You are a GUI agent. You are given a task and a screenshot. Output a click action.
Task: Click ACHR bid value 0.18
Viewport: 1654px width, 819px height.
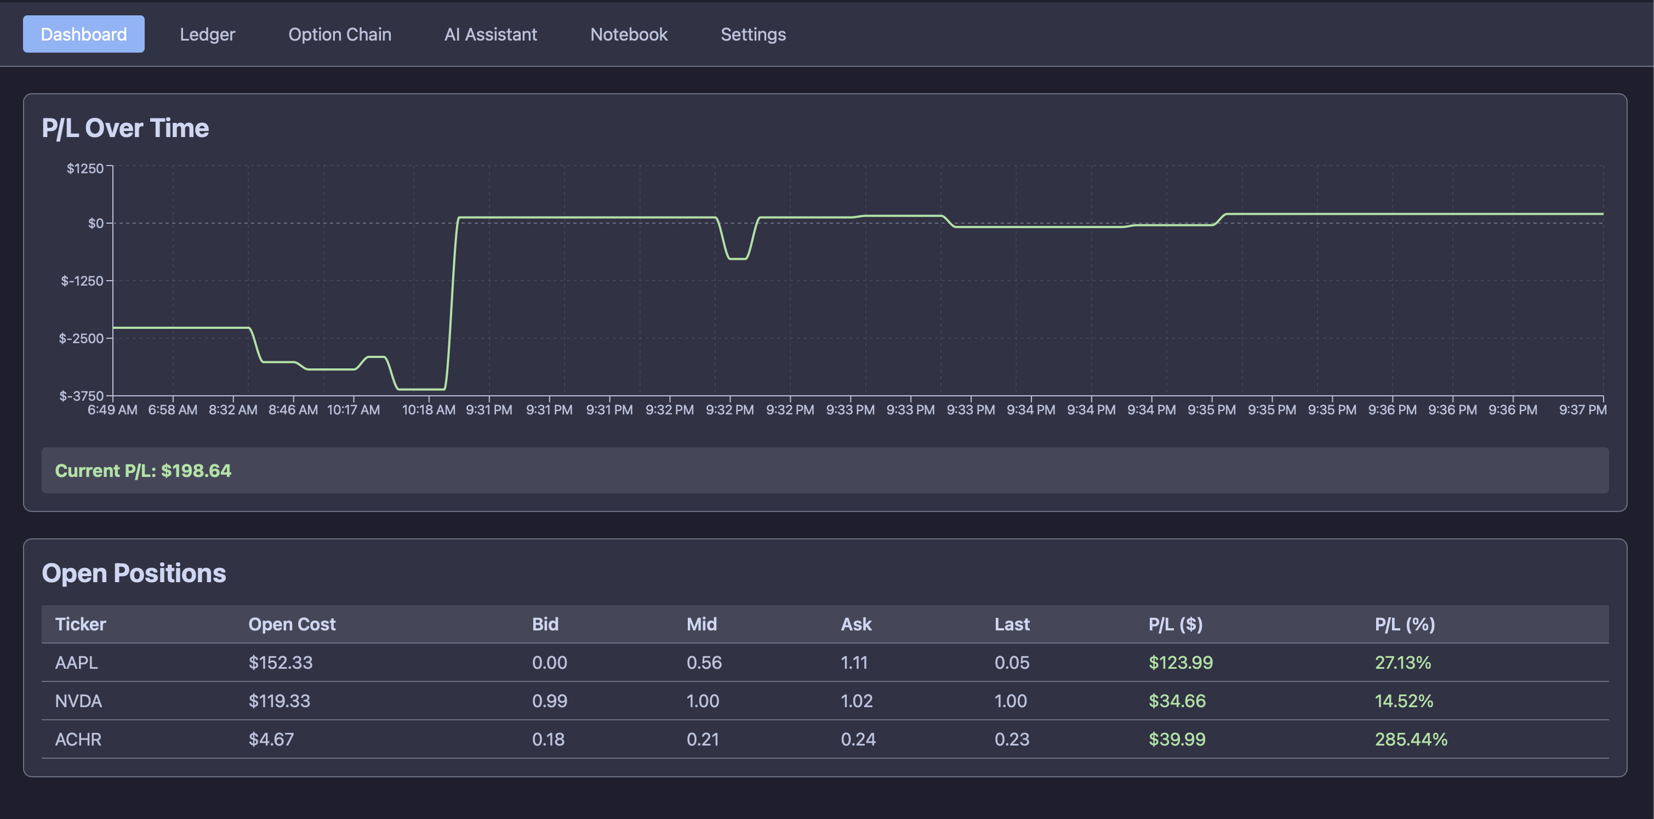547,740
